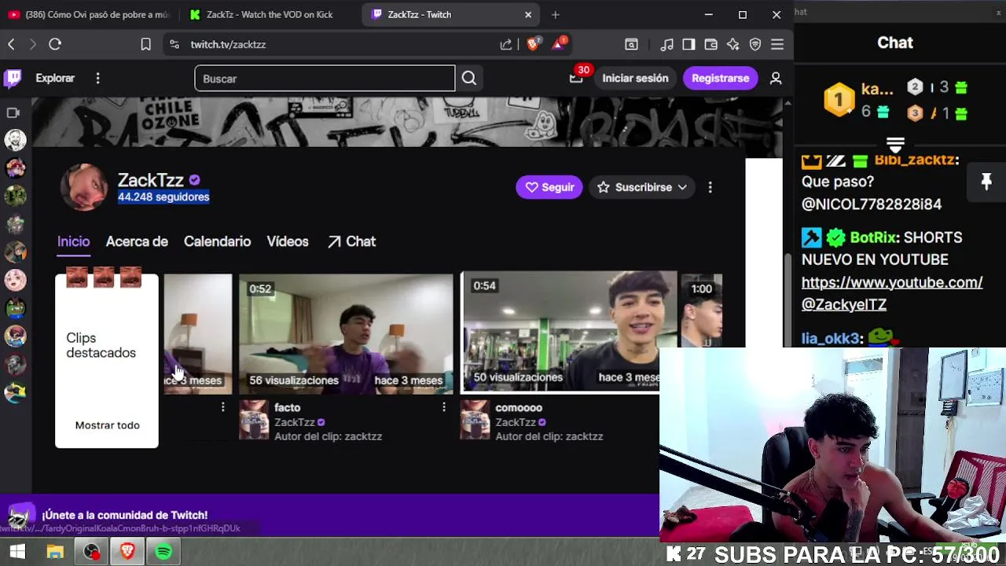Go back with the browser back arrow
The height and width of the screenshot is (566, 1006).
11,45
